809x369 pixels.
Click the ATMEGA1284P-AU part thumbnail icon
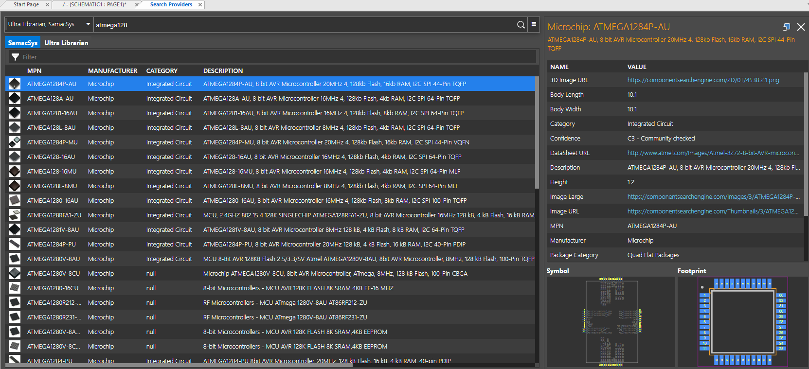15,84
